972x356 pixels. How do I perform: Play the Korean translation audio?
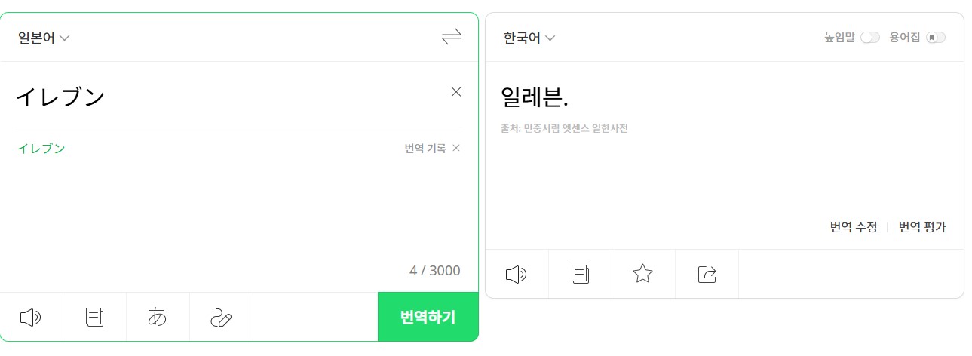[517, 274]
